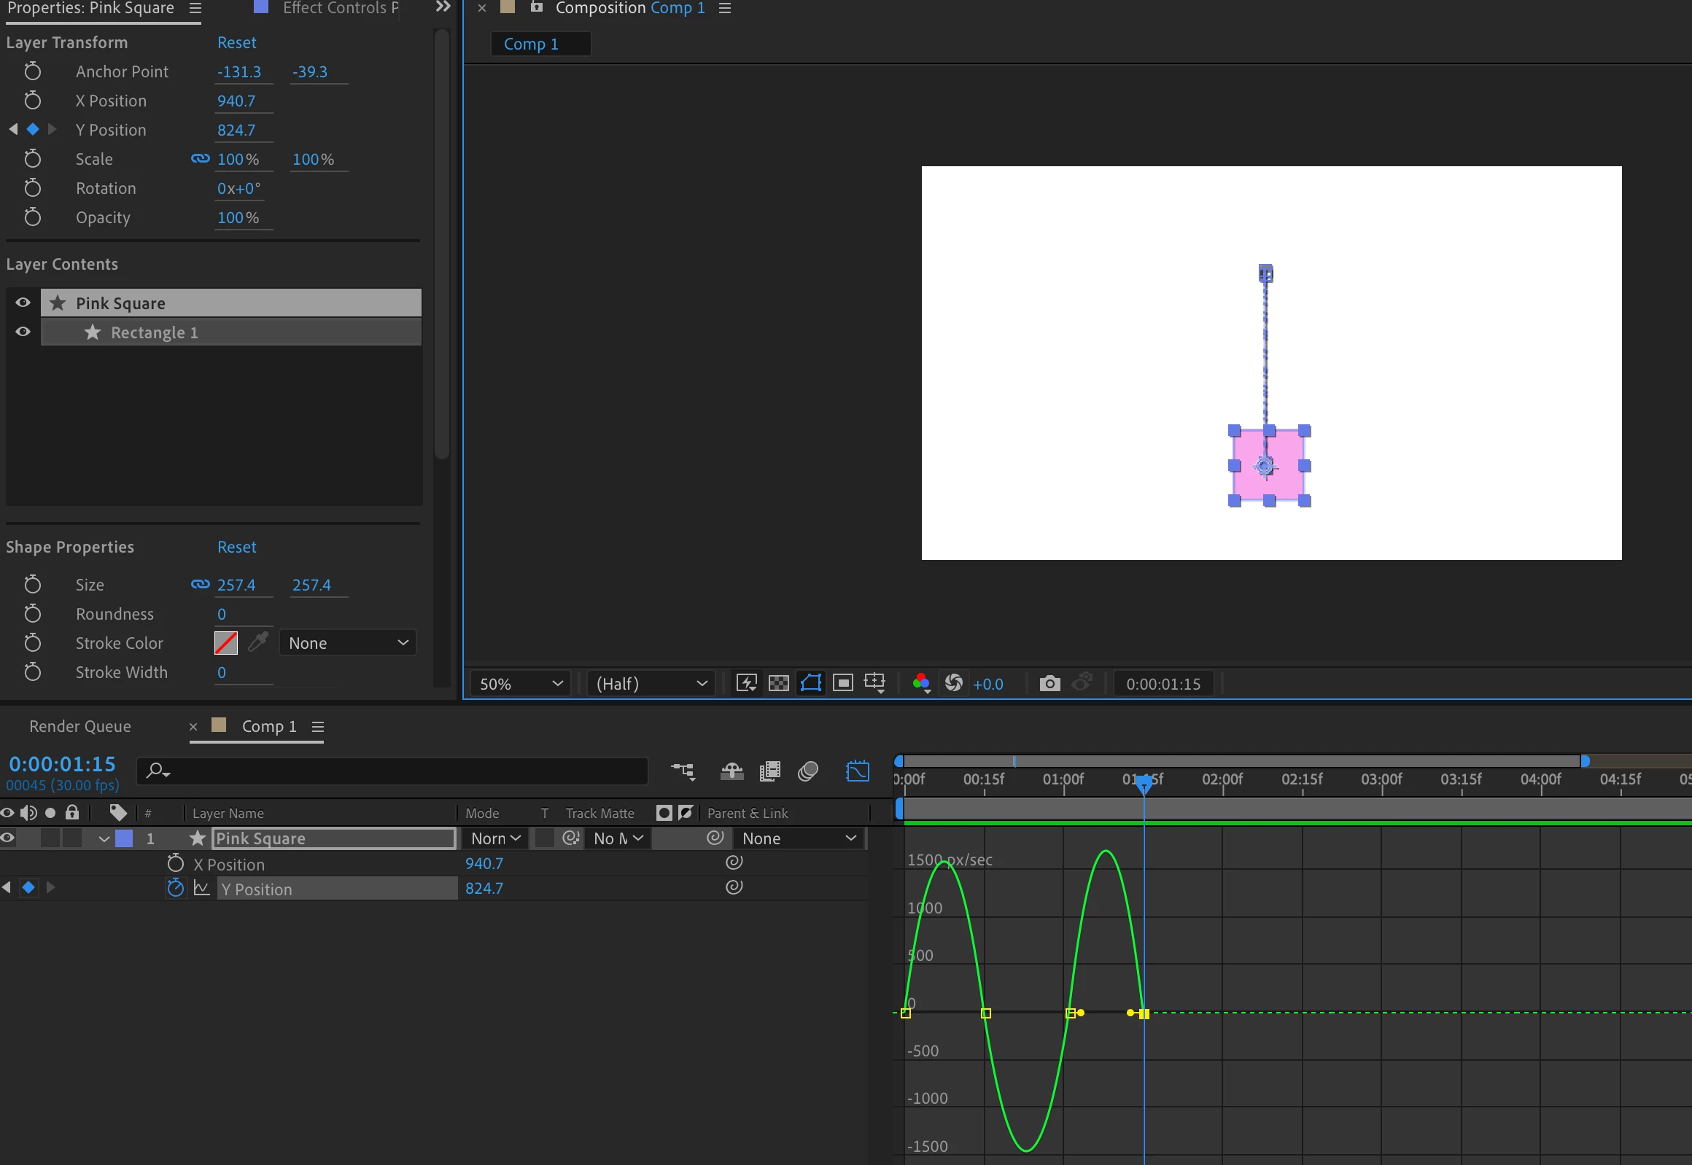
Task: Click the reset exposure icon
Action: pos(953,683)
